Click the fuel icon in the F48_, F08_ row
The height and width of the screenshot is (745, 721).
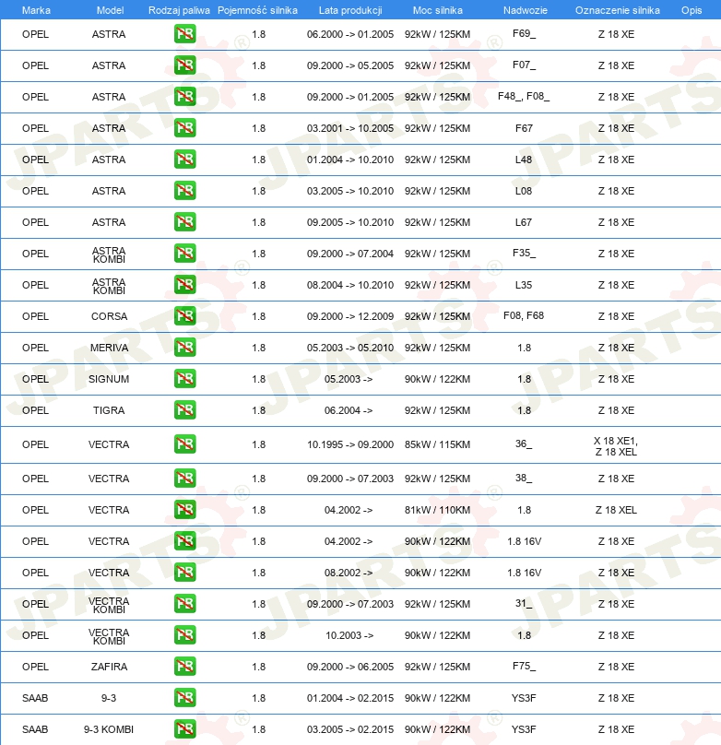tap(184, 97)
